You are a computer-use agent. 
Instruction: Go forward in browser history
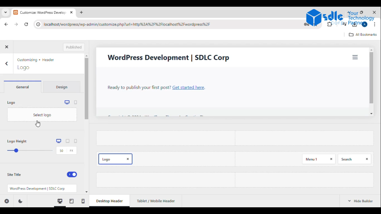point(16,24)
